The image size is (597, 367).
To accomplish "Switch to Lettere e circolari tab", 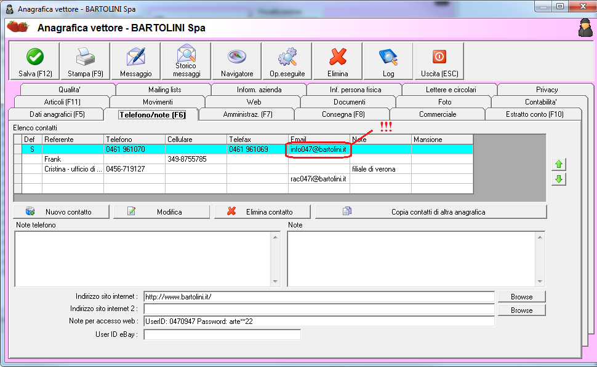I will [x=451, y=90].
